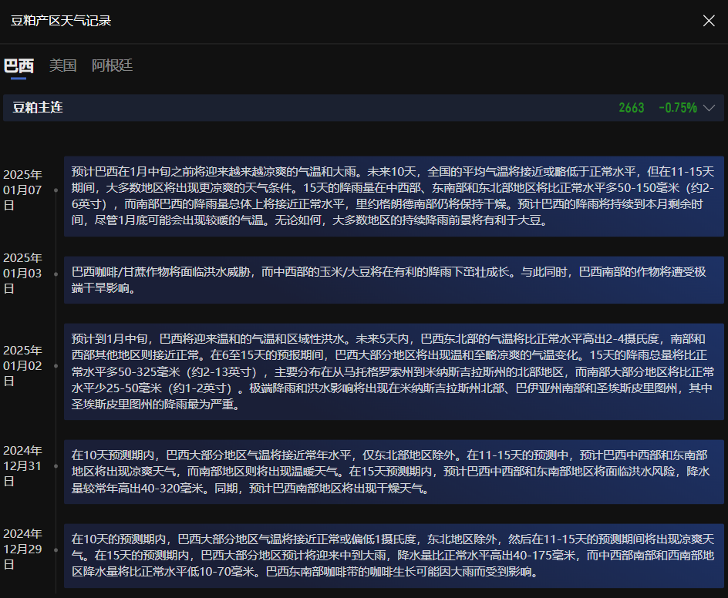Close the 豆粕产区天气记录 dialog

(x=709, y=20)
